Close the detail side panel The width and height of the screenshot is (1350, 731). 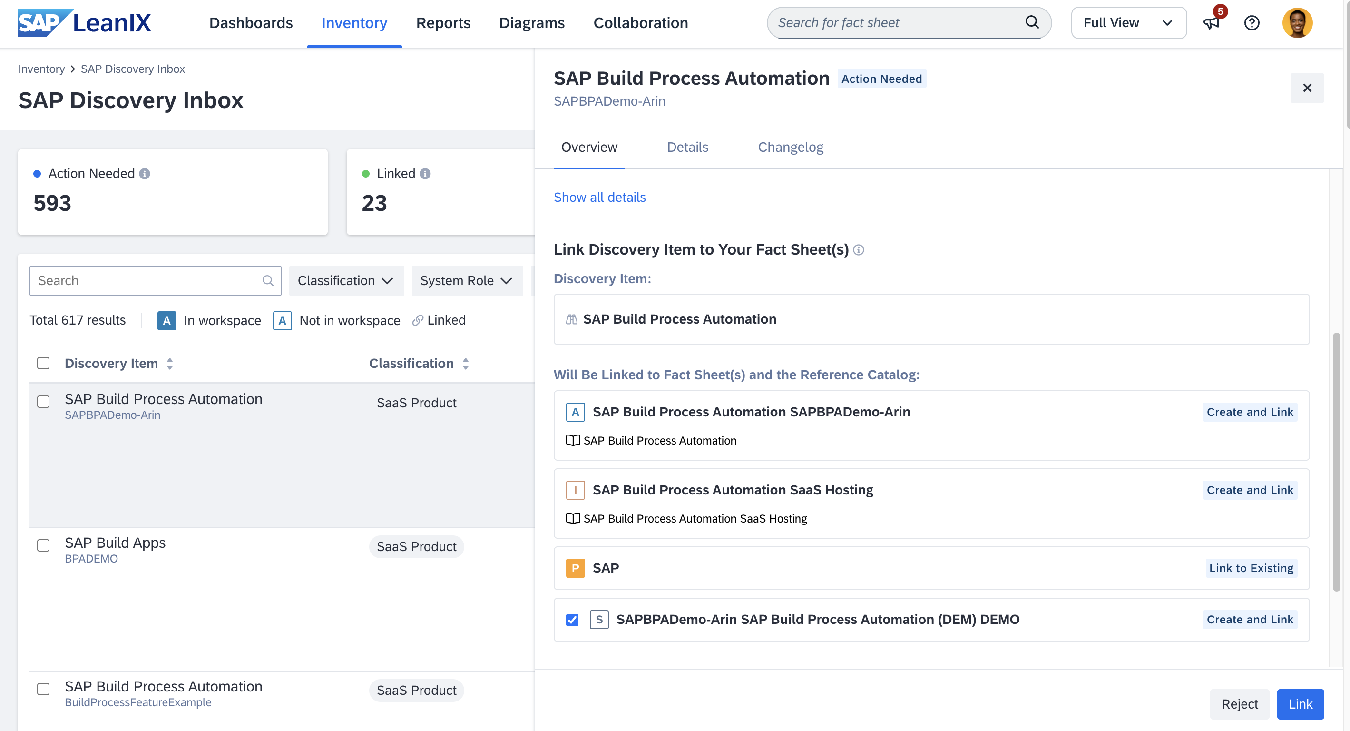(1307, 88)
